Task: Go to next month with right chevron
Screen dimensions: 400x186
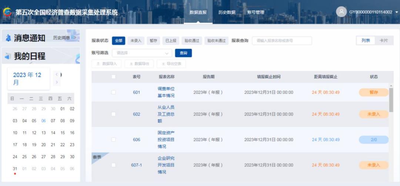Action: (x=57, y=82)
